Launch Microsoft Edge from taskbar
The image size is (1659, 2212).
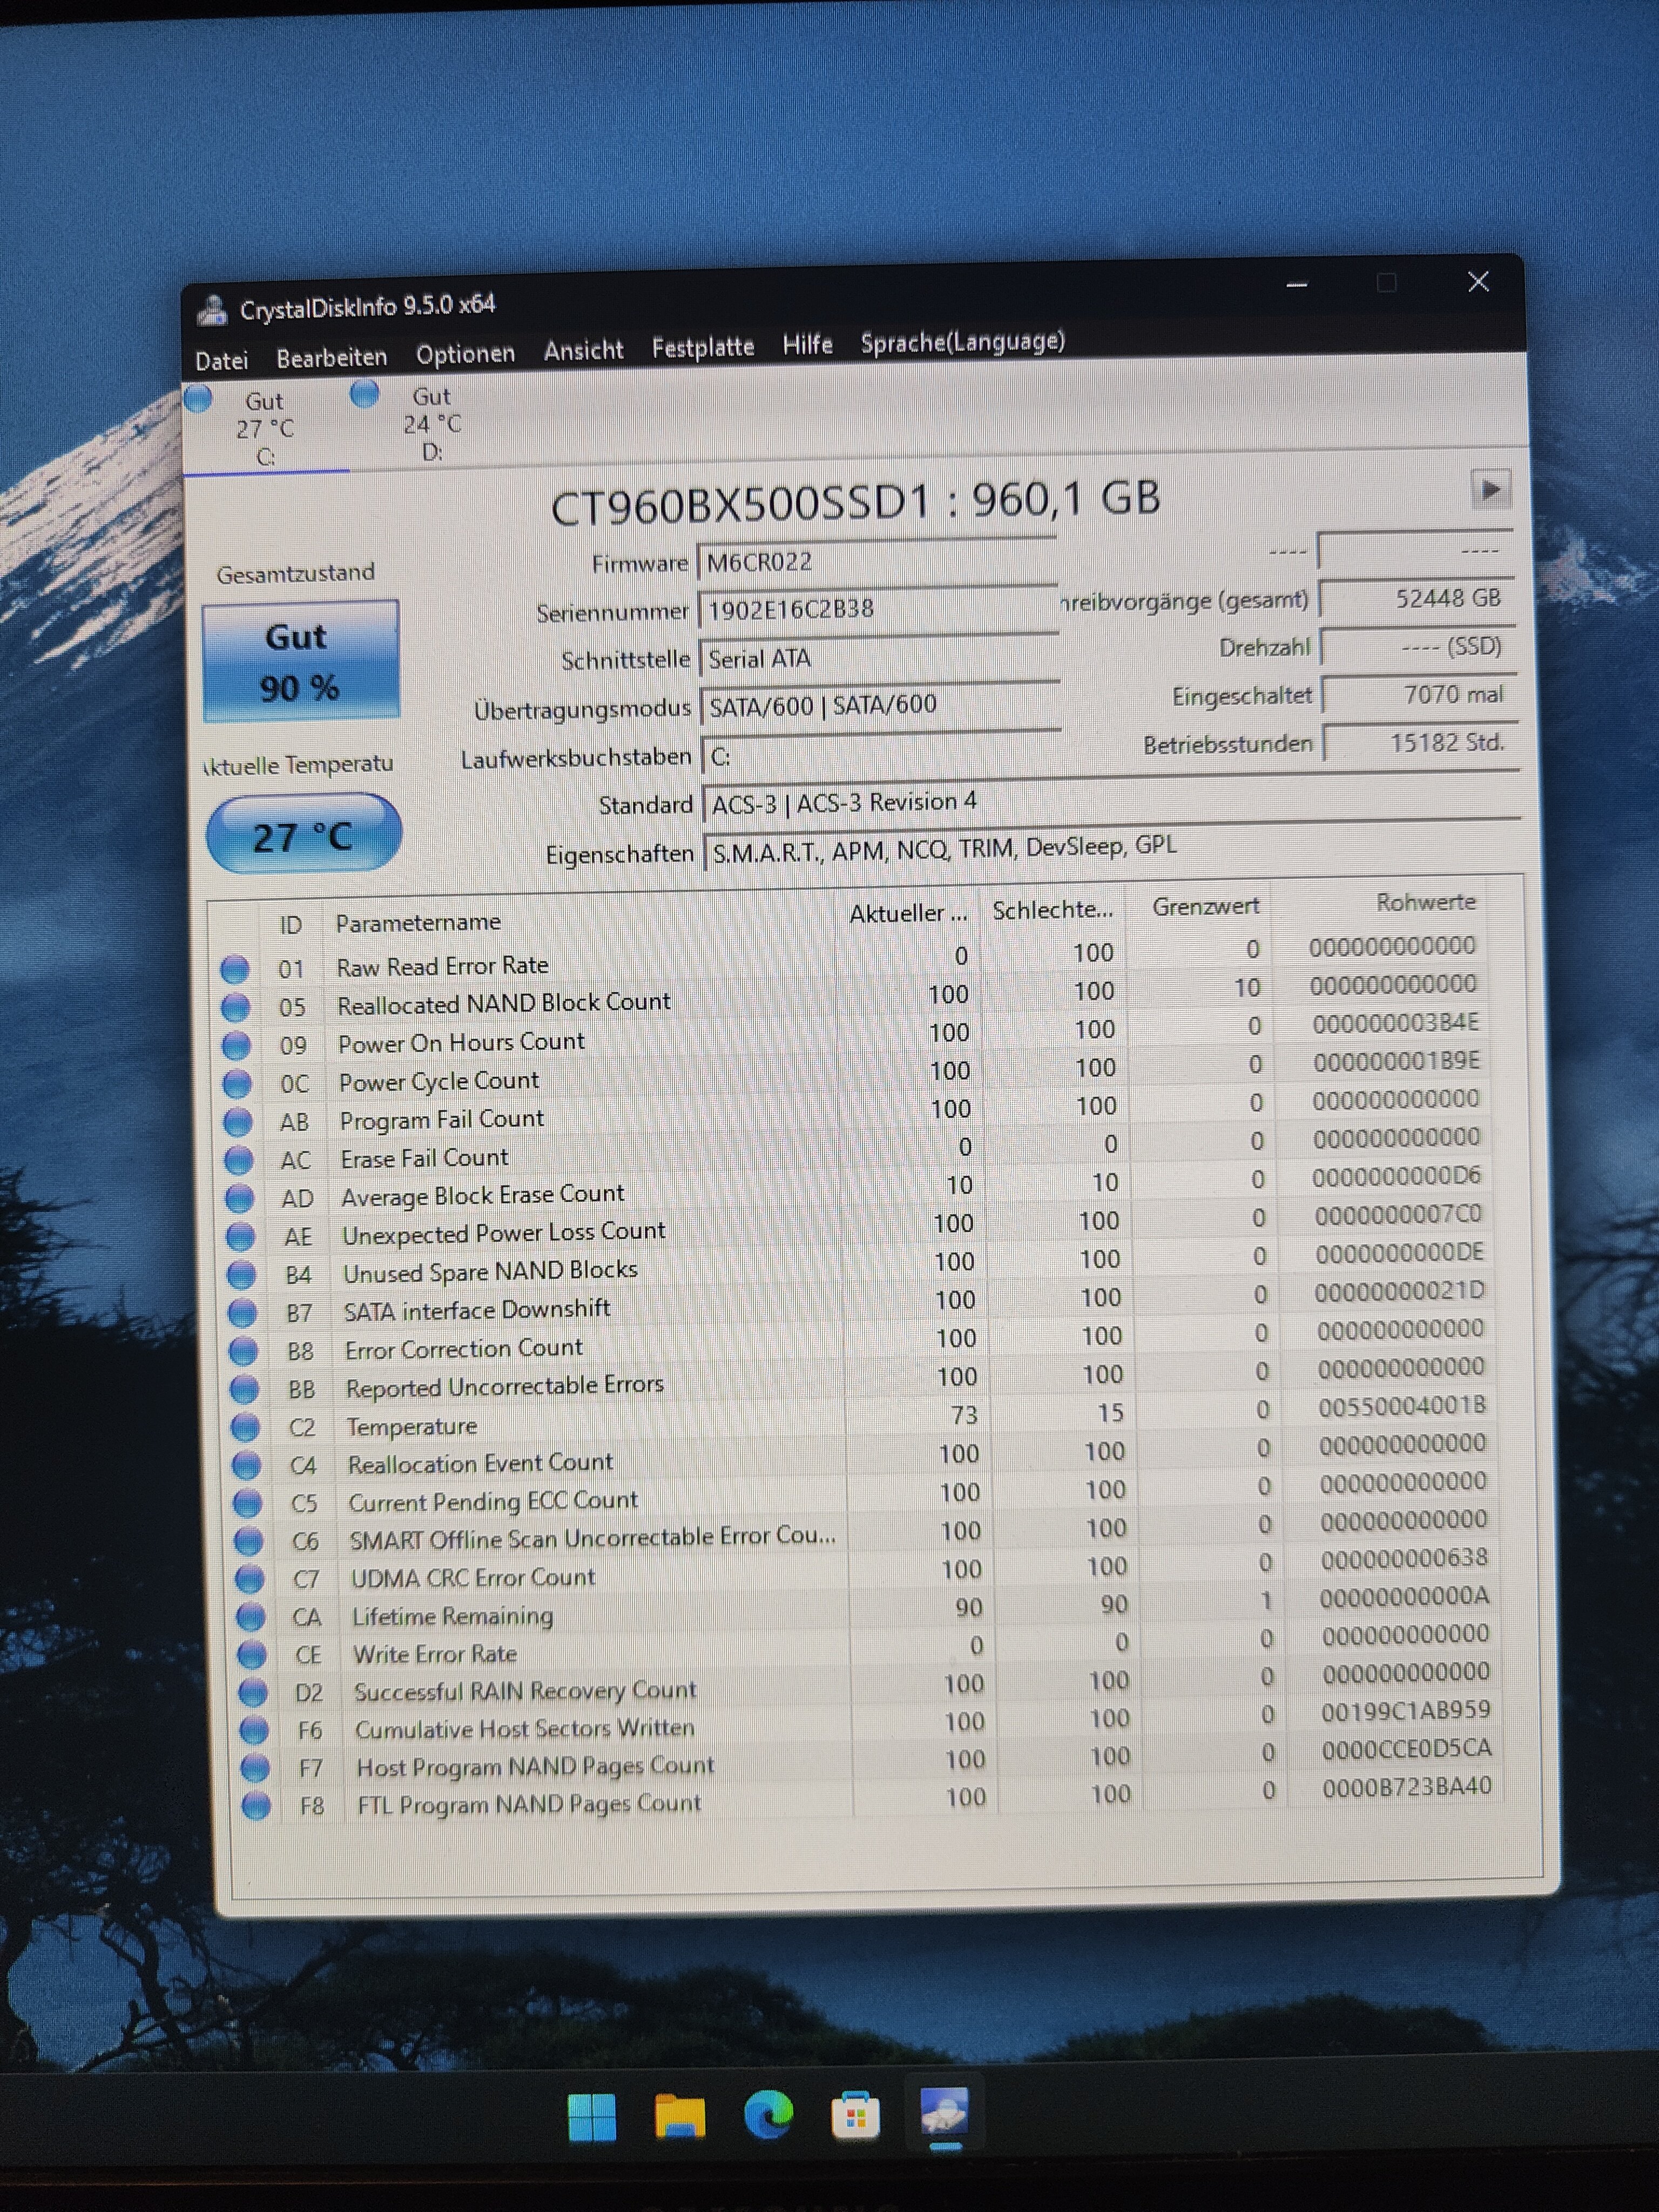768,2115
